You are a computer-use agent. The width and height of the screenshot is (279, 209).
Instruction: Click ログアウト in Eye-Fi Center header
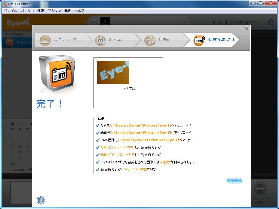click(216, 22)
